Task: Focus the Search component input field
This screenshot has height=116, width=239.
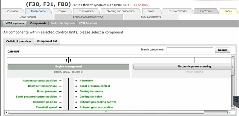Action: pos(190,50)
